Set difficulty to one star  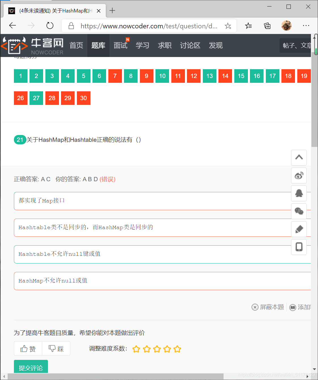[136, 349]
